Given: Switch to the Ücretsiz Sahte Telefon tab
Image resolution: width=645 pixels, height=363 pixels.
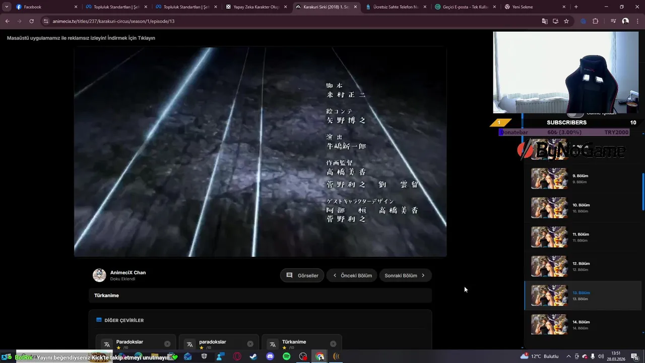Looking at the screenshot, I should (396, 7).
